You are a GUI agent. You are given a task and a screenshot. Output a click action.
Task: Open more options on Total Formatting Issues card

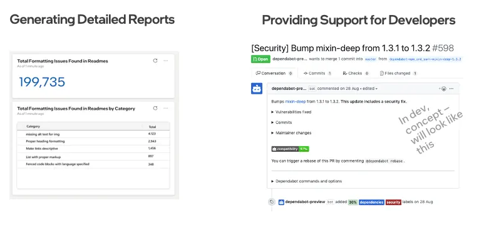click(x=165, y=61)
